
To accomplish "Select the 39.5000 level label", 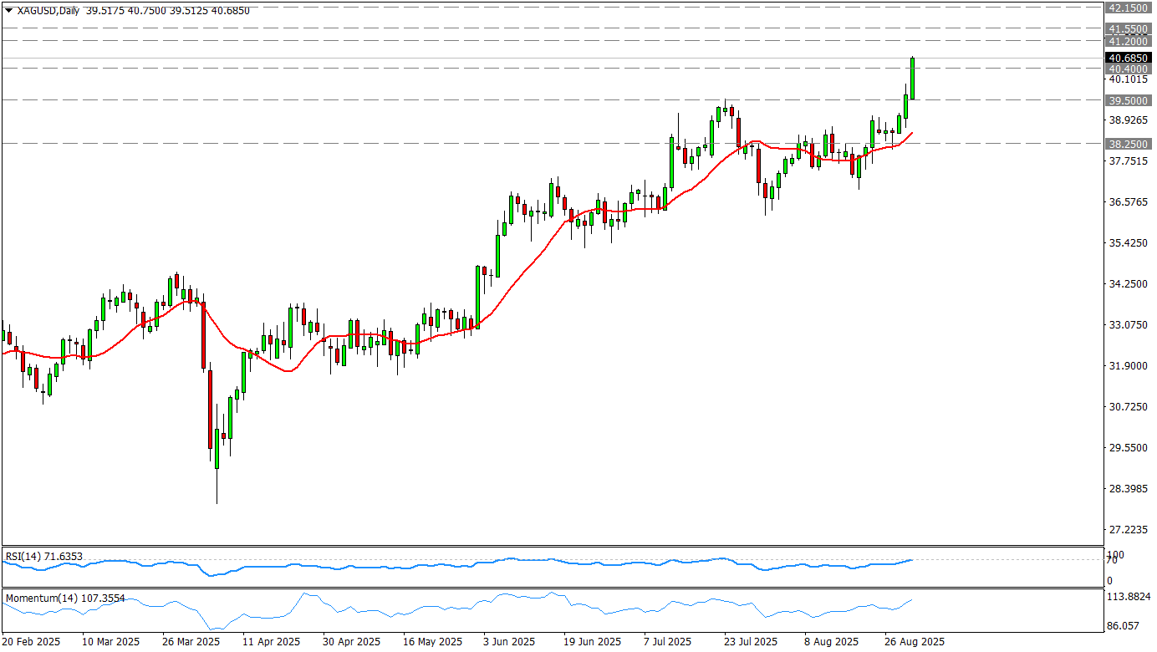I will point(1127,100).
